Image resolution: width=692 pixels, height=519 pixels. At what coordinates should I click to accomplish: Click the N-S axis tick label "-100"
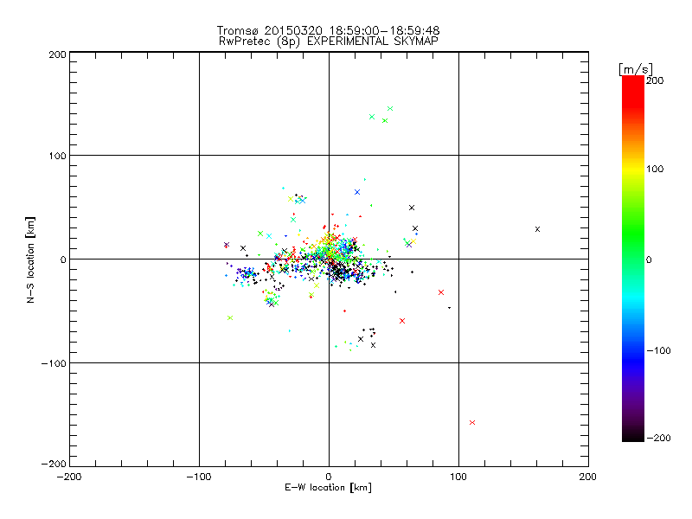coord(54,363)
